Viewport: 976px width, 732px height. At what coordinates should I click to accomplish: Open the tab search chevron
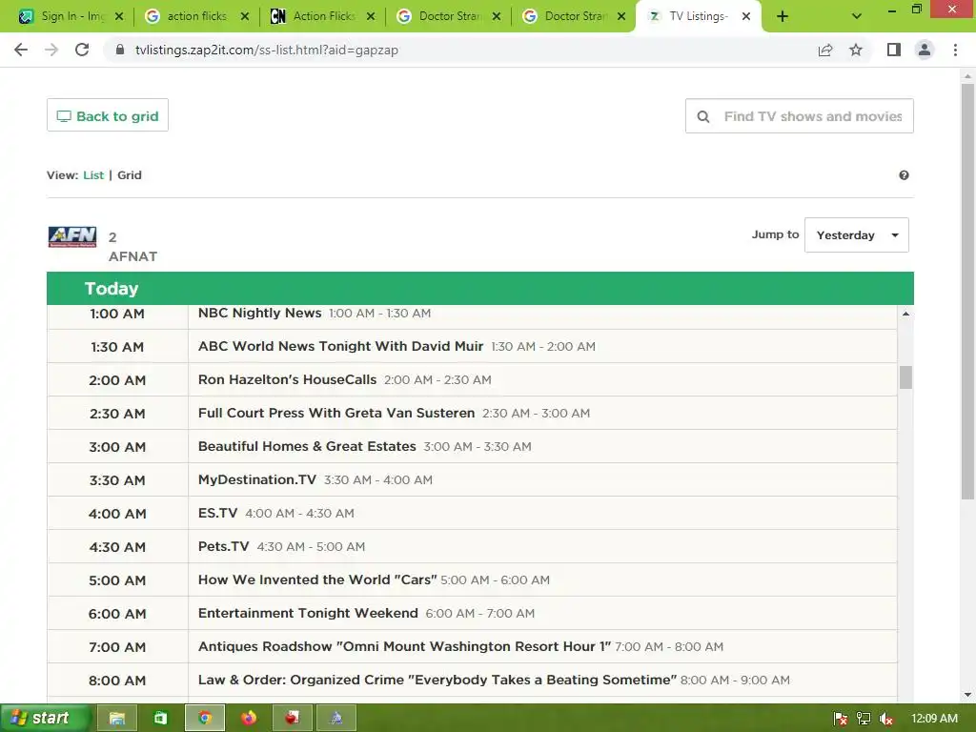tap(857, 16)
